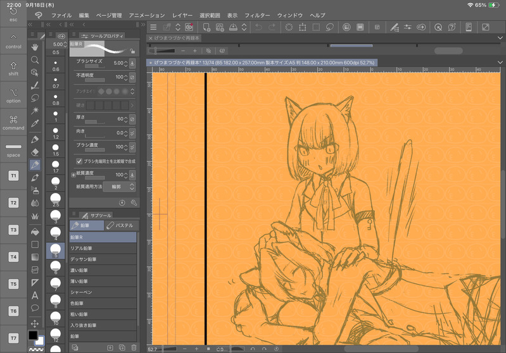Open フィルター menu
Viewport: 506px width, 353px height.
(257, 15)
